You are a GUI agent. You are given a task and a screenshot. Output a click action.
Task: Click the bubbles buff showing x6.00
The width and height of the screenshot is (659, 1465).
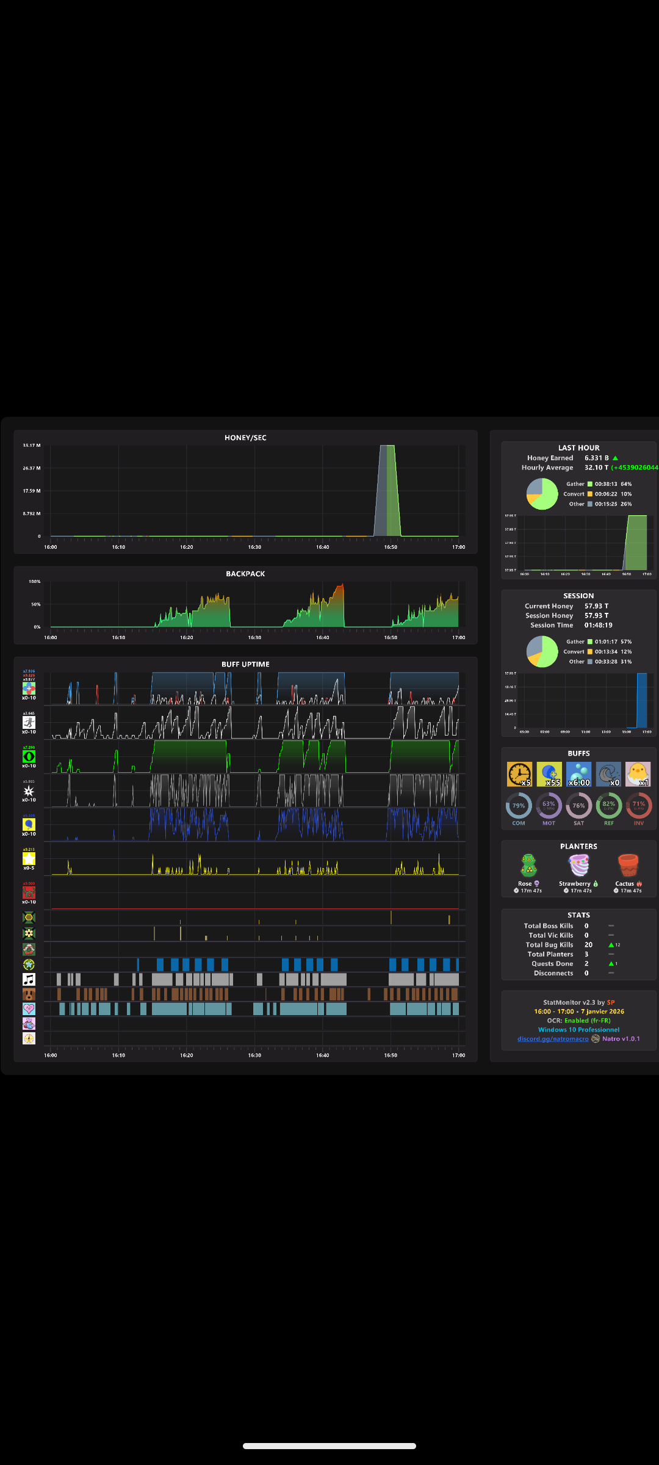pyautogui.click(x=579, y=774)
